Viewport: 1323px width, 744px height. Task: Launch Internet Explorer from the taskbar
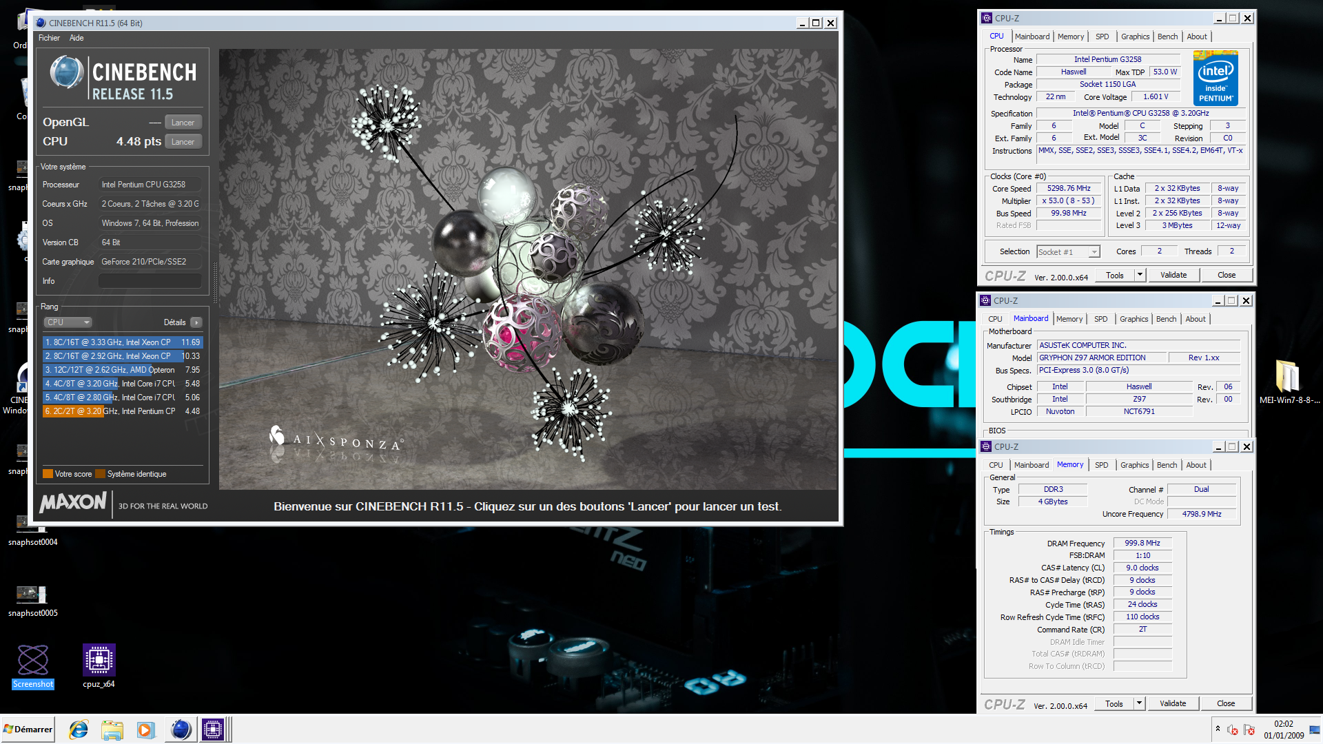[79, 730]
